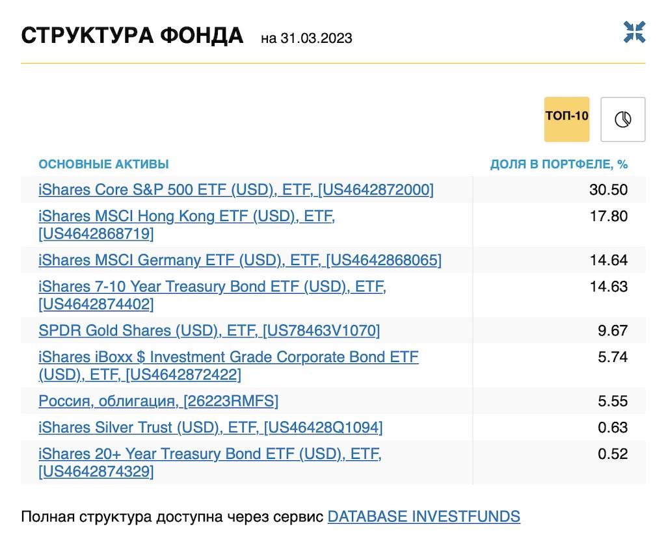666x546 pixels.
Task: Click the 9.67 gold share value
Action: pos(613,331)
